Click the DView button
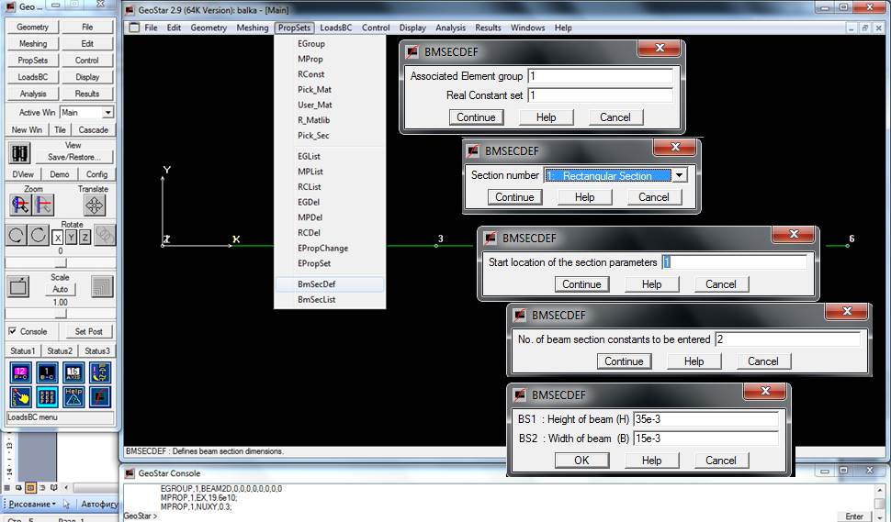The height and width of the screenshot is (522, 891). [23, 174]
